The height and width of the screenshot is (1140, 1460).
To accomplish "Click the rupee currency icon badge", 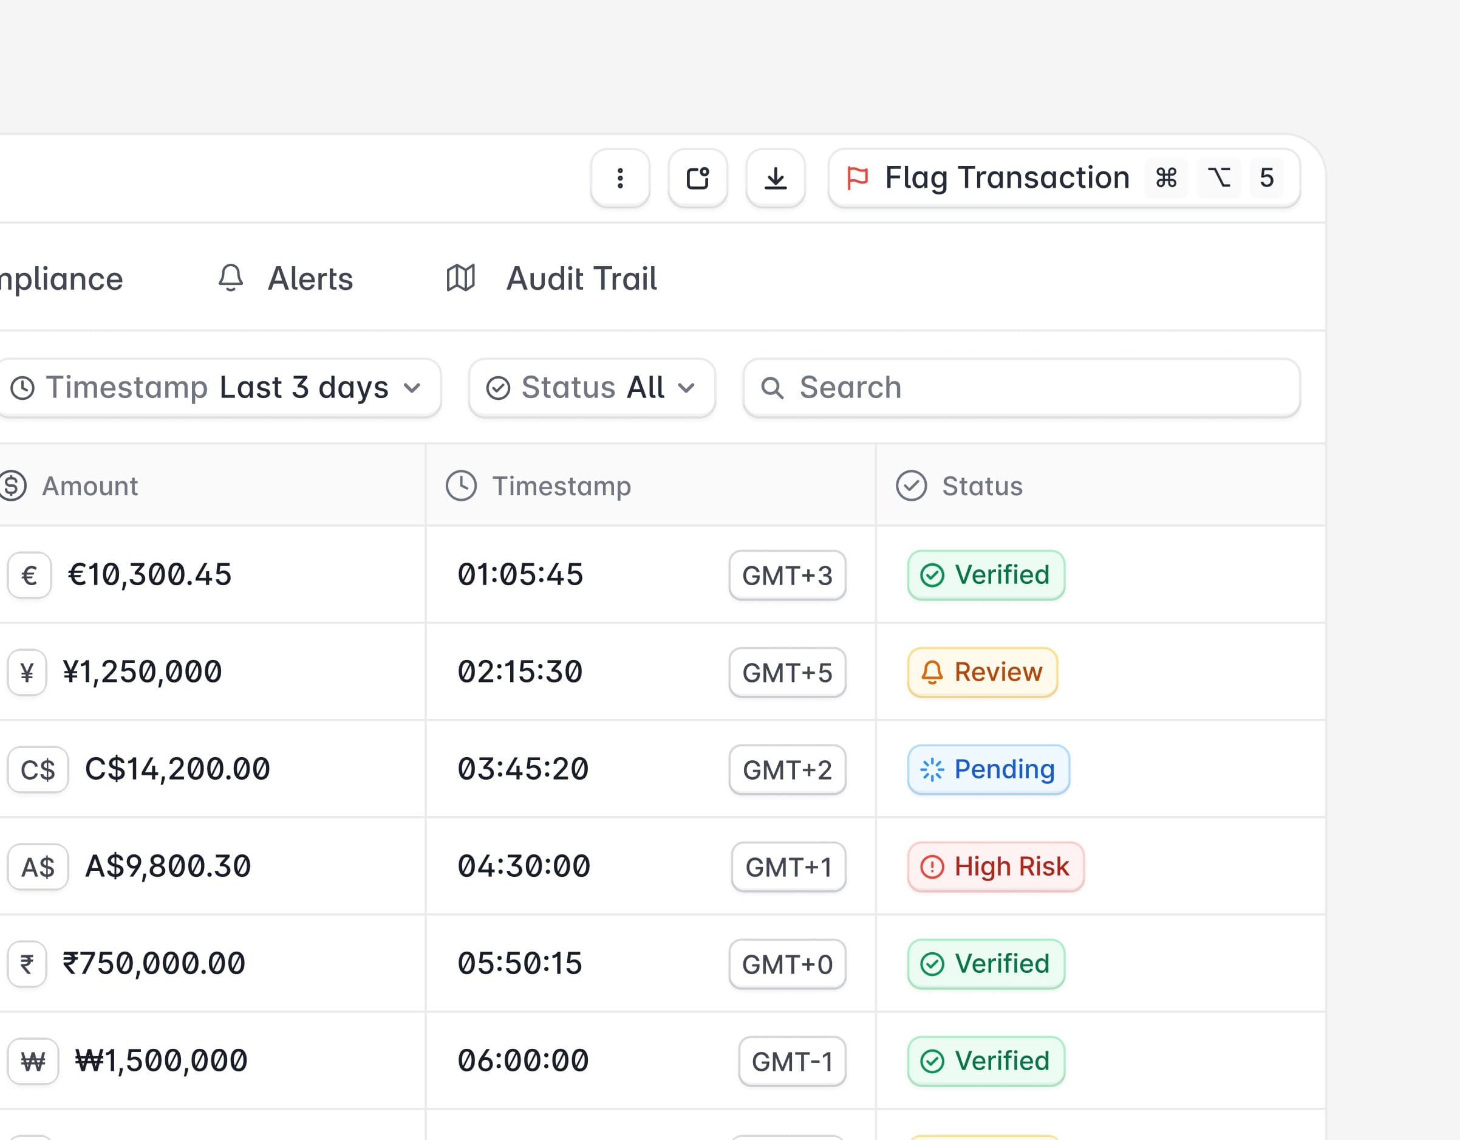I will click(27, 964).
